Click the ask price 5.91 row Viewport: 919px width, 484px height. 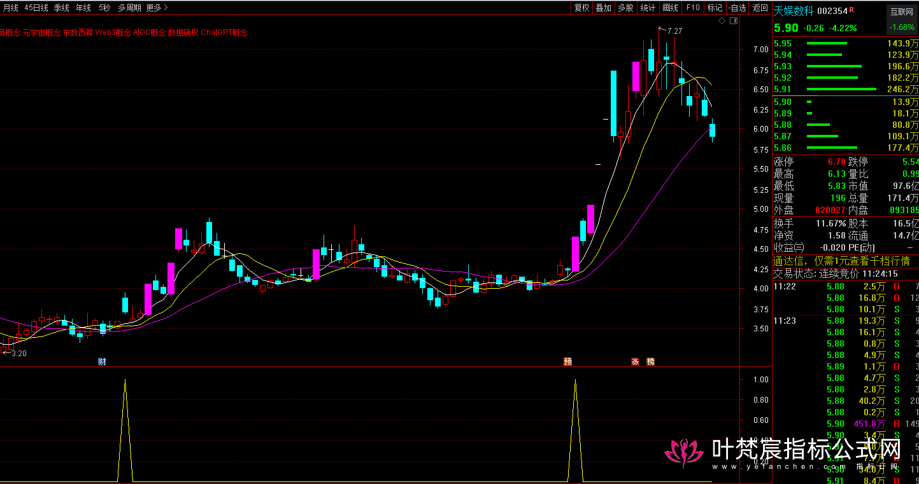[x=846, y=89]
